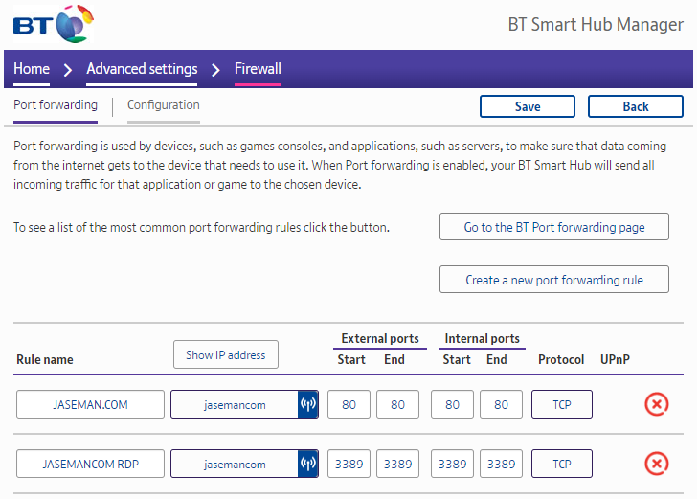Click the BT logo

pos(55,24)
